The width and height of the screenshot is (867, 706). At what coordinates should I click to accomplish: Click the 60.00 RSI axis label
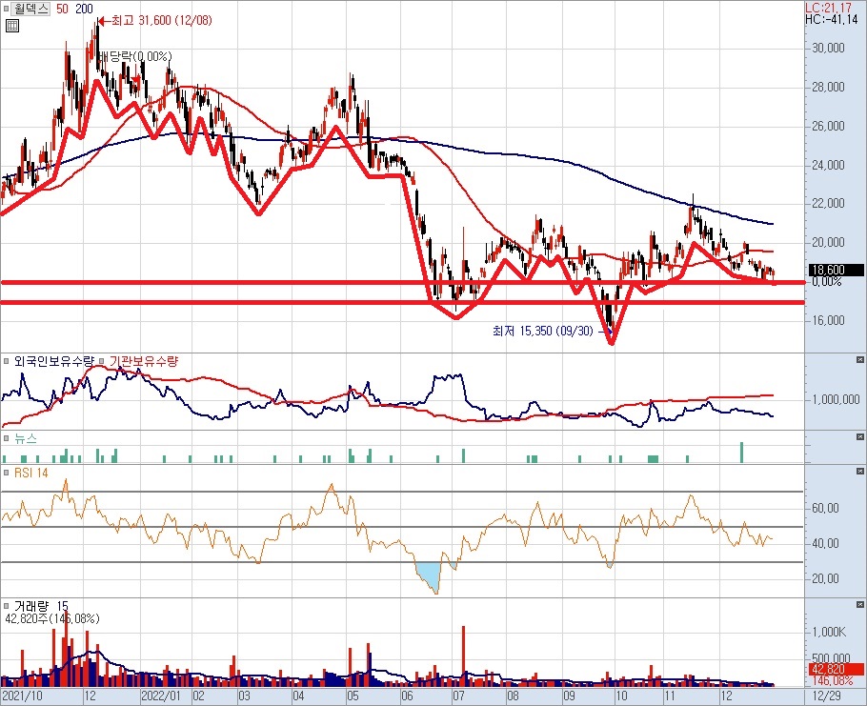(x=825, y=508)
